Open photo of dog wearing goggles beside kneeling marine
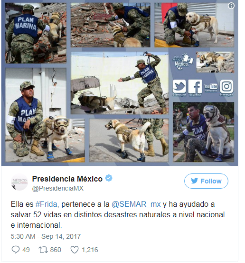 (x=45, y=115)
